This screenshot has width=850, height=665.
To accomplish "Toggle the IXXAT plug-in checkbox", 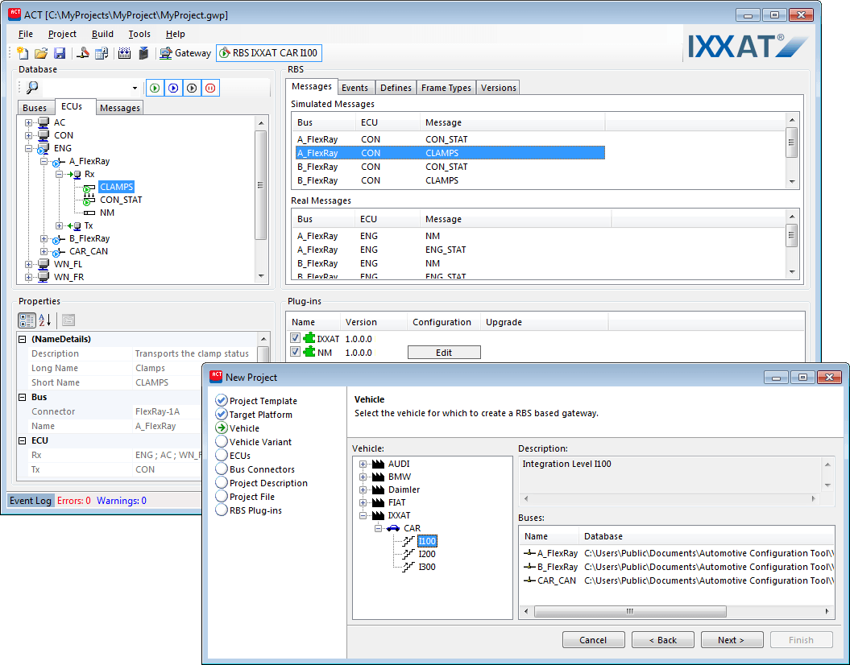I will click(x=295, y=338).
